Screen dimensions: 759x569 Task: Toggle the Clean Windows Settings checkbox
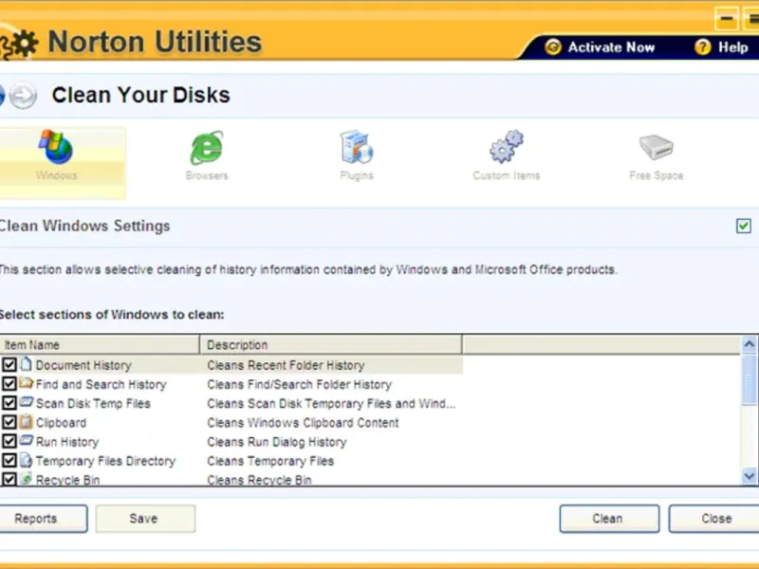(x=744, y=226)
